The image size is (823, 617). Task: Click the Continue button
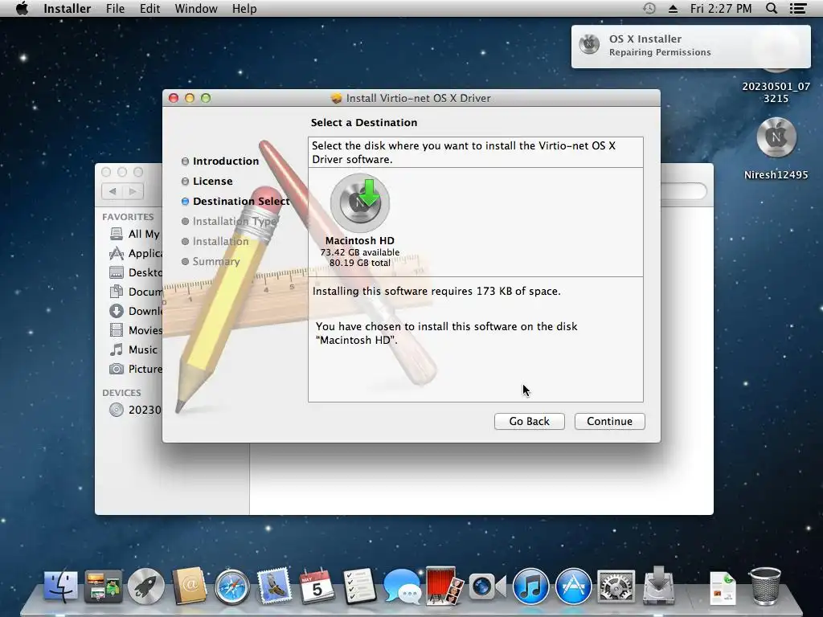pos(609,421)
